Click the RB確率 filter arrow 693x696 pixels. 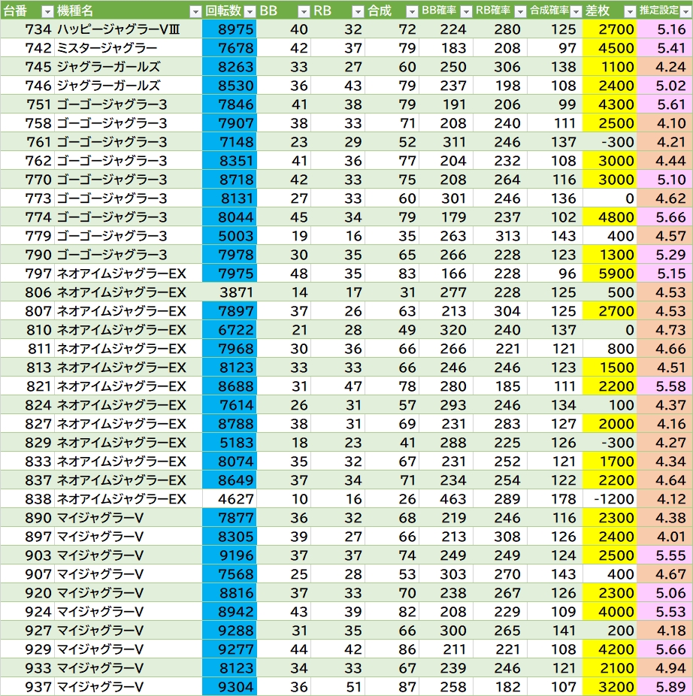coord(519,11)
